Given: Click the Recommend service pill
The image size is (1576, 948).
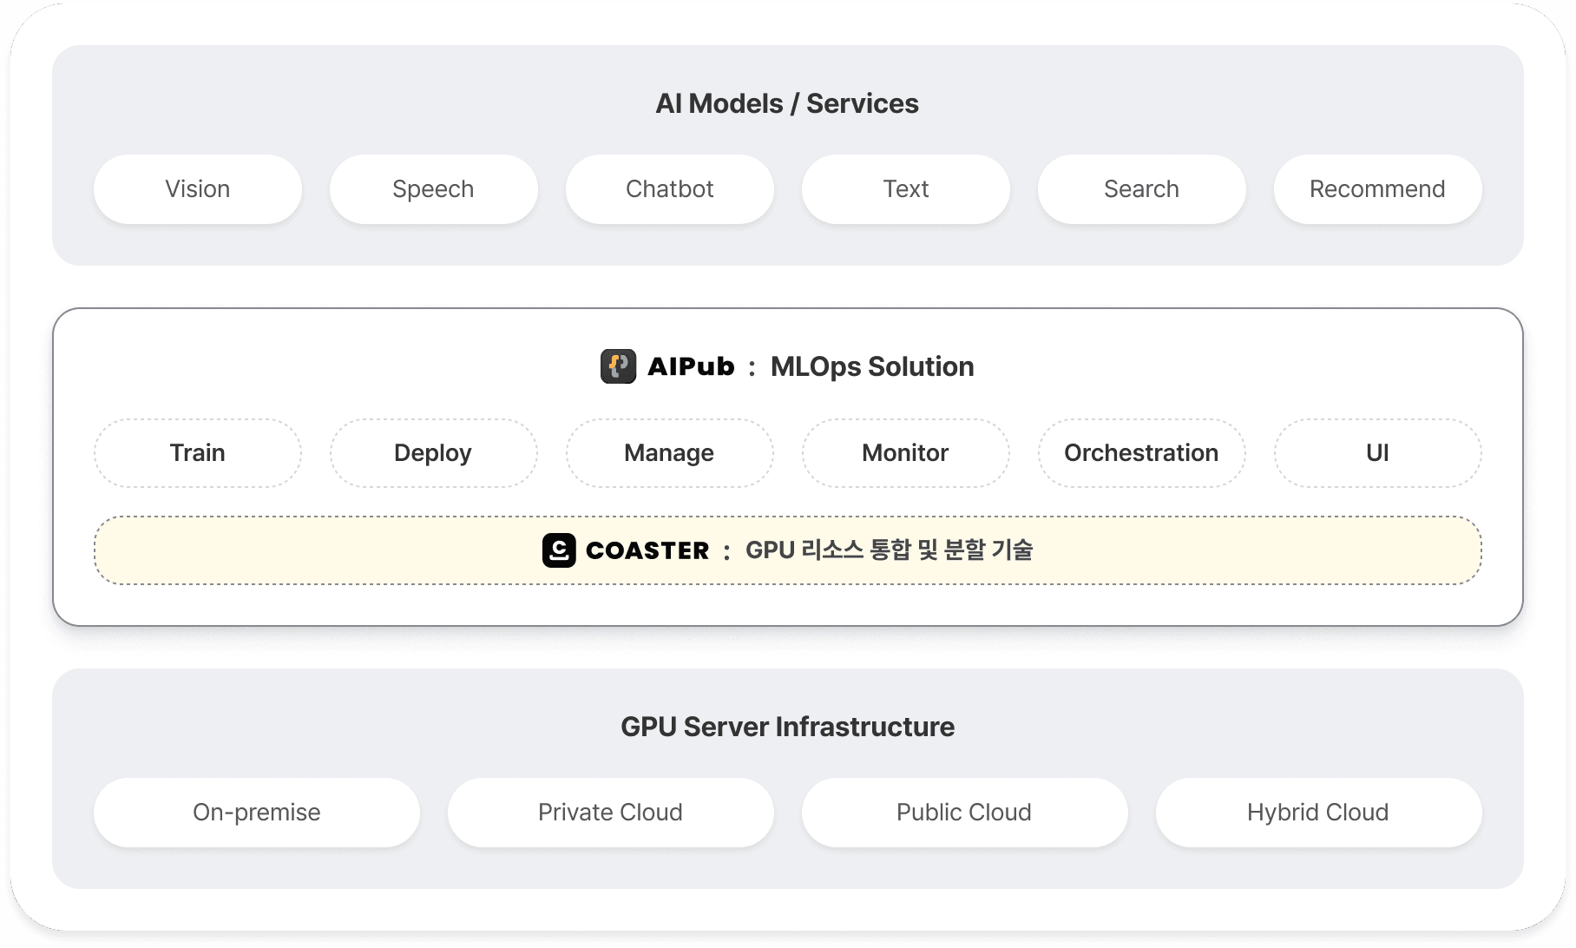Looking at the screenshot, I should [x=1377, y=189].
